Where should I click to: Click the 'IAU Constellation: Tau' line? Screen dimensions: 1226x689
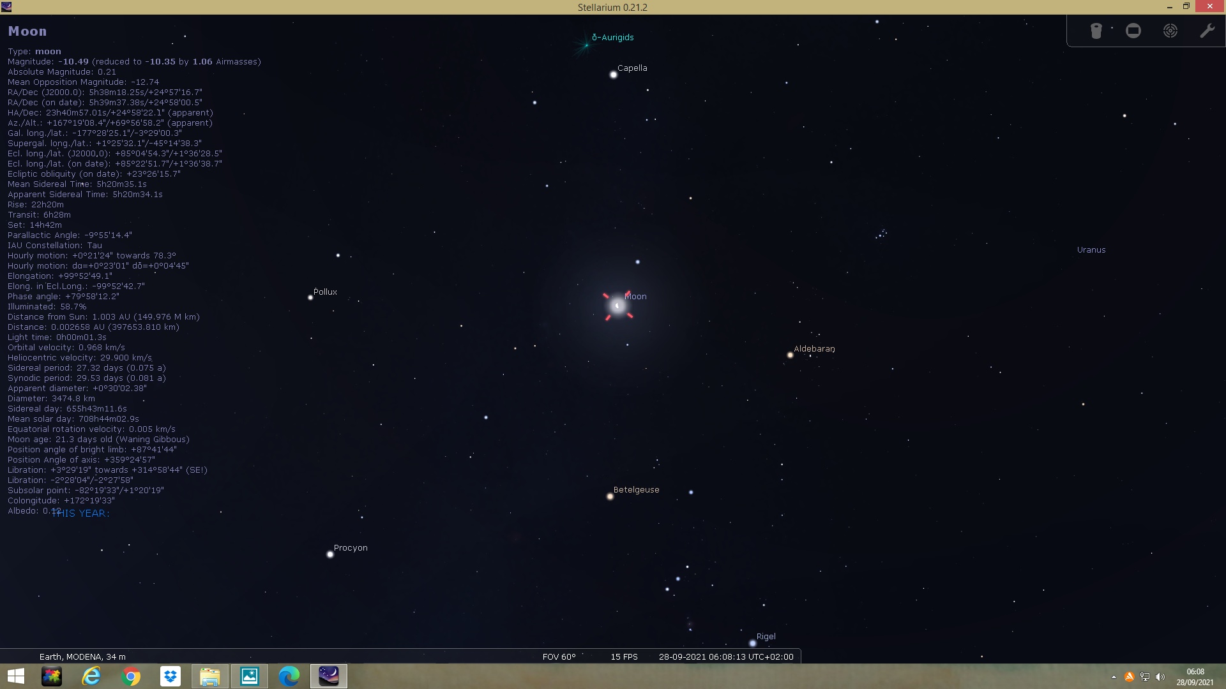(x=55, y=246)
